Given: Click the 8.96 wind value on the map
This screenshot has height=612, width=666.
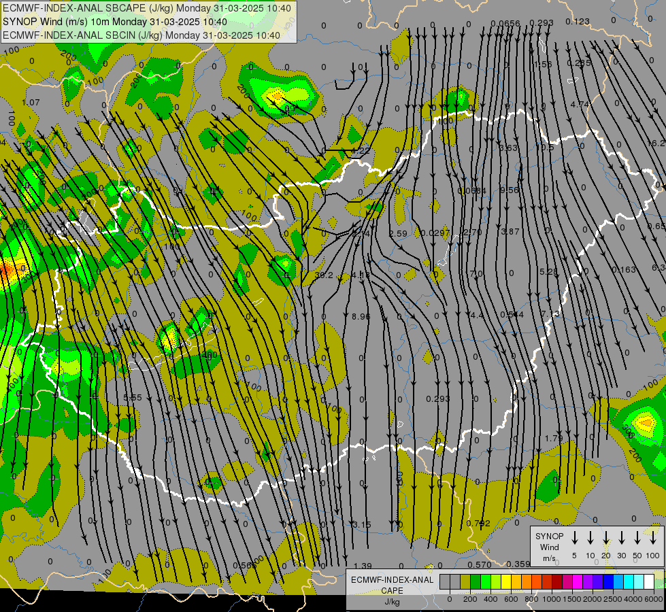Looking at the screenshot, I should [x=361, y=316].
